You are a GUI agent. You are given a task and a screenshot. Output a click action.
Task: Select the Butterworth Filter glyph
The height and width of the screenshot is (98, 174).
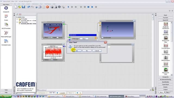click(166, 39)
